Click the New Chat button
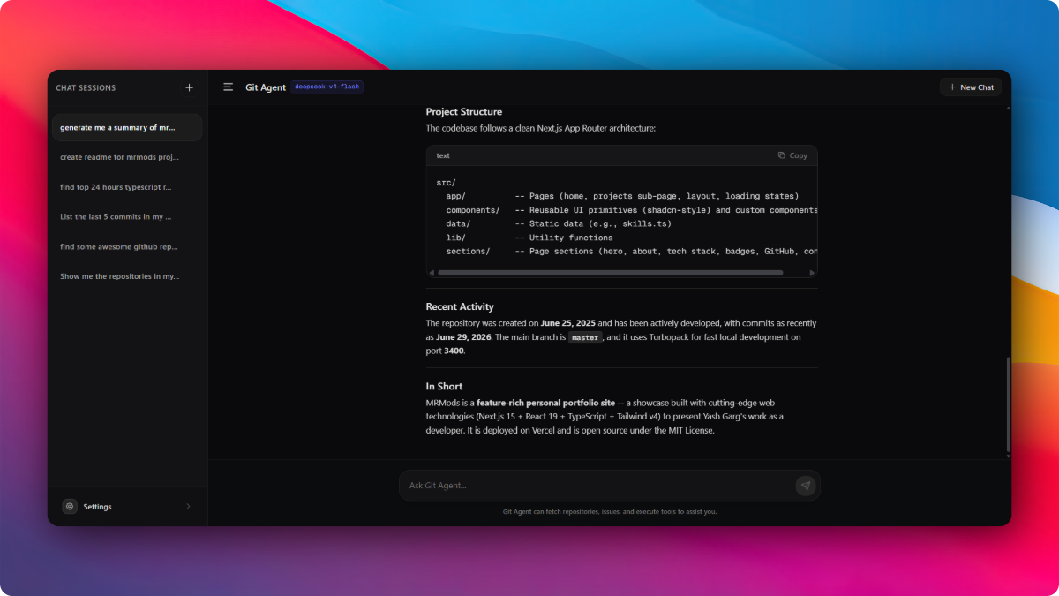Image resolution: width=1059 pixels, height=596 pixels. (x=971, y=87)
